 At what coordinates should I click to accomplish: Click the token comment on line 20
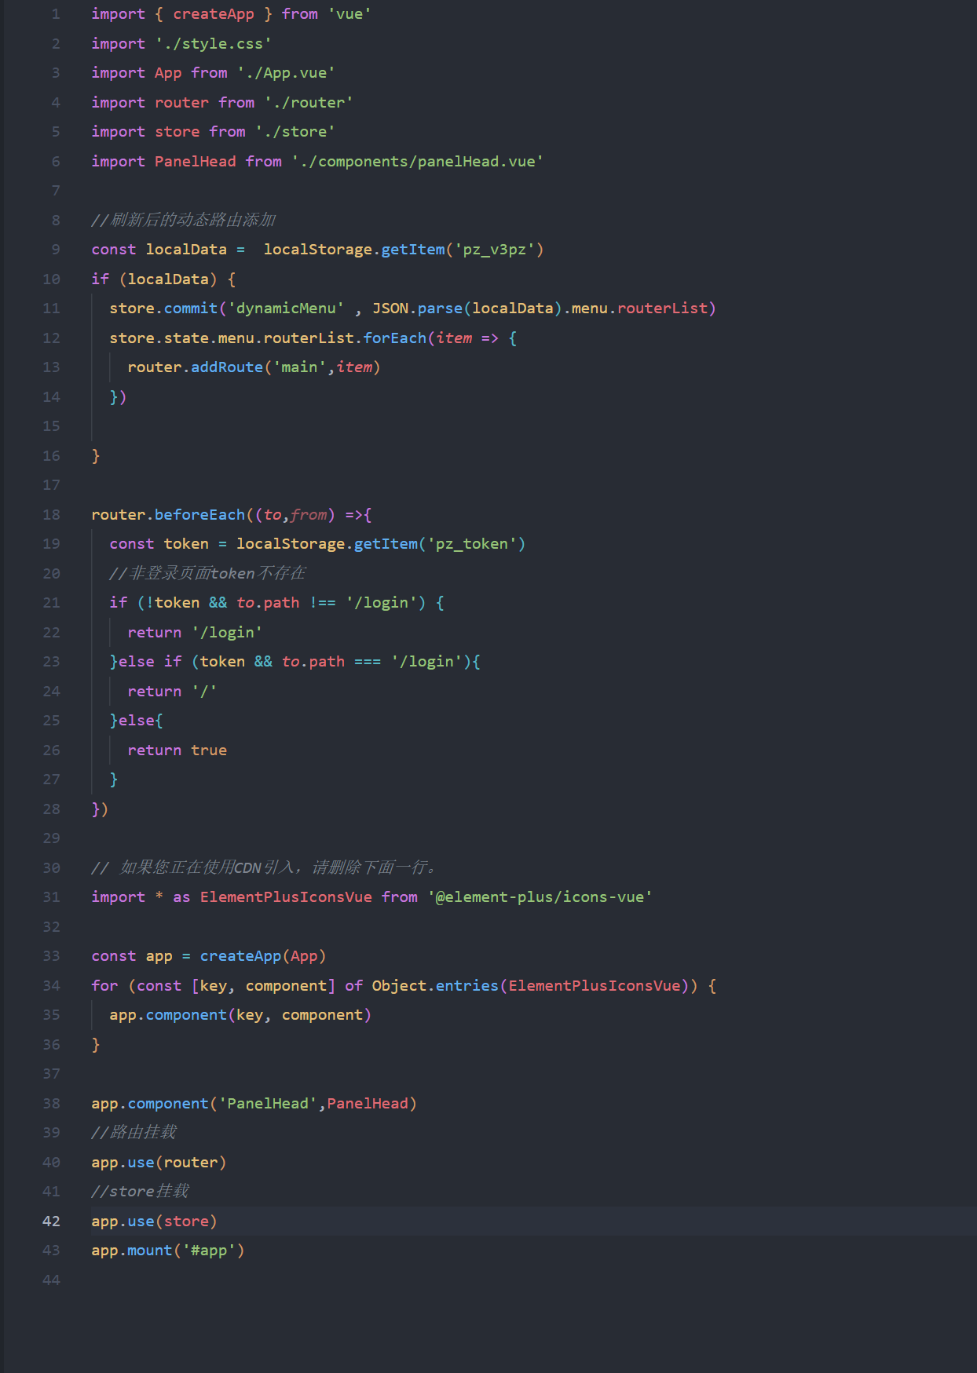pyautogui.click(x=208, y=573)
